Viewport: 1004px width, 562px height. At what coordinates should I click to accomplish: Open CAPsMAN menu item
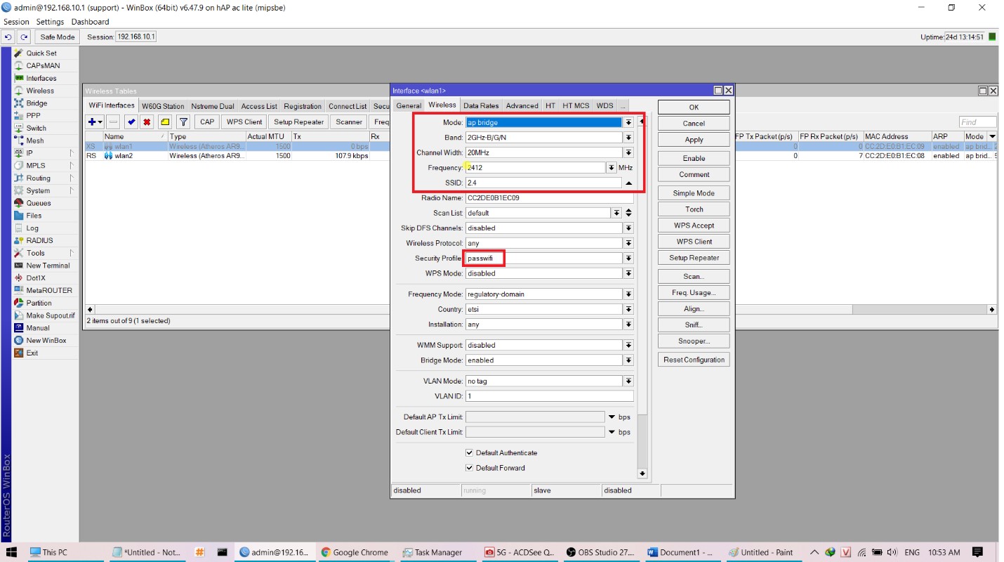42,65
